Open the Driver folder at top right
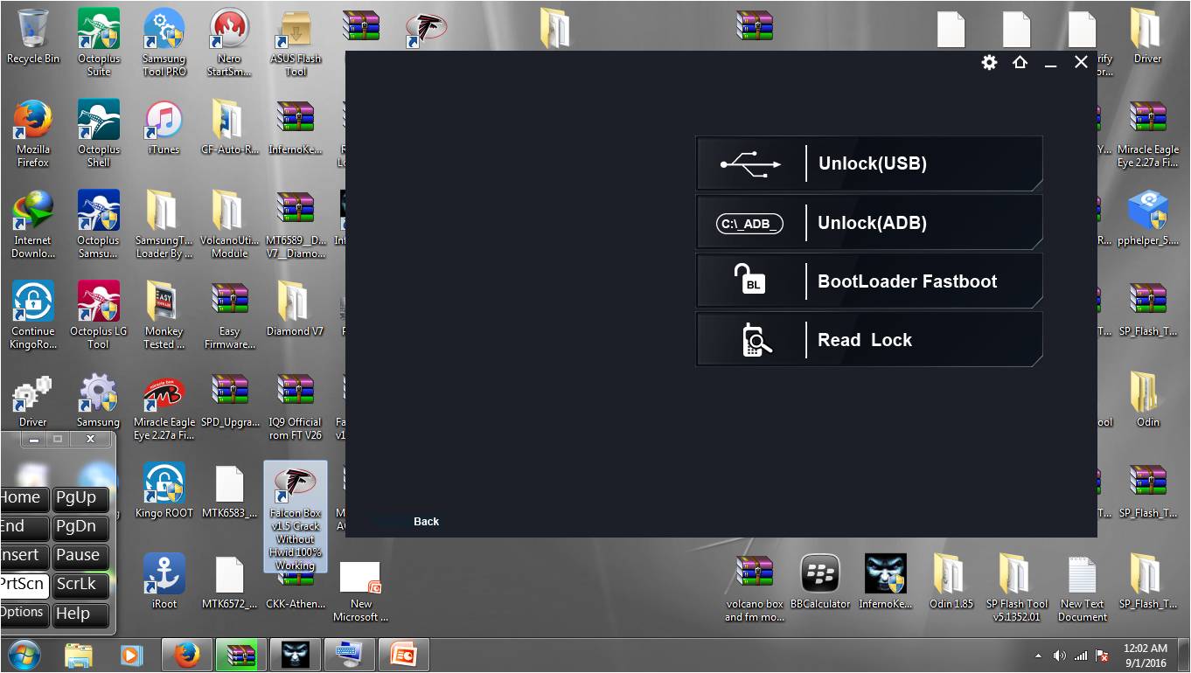Viewport: 1191px width, 673px height. [1147, 37]
